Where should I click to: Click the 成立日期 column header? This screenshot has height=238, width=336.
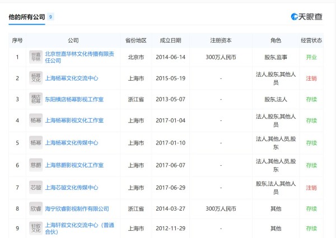point(170,41)
